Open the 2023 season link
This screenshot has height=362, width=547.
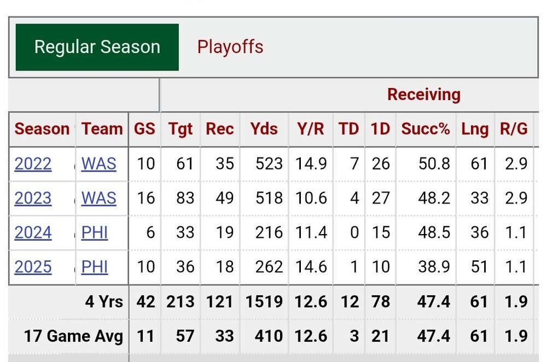[x=33, y=198]
